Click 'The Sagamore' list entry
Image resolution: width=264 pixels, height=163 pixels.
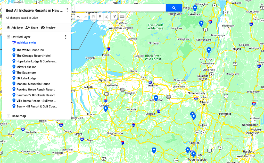[x=26, y=73]
